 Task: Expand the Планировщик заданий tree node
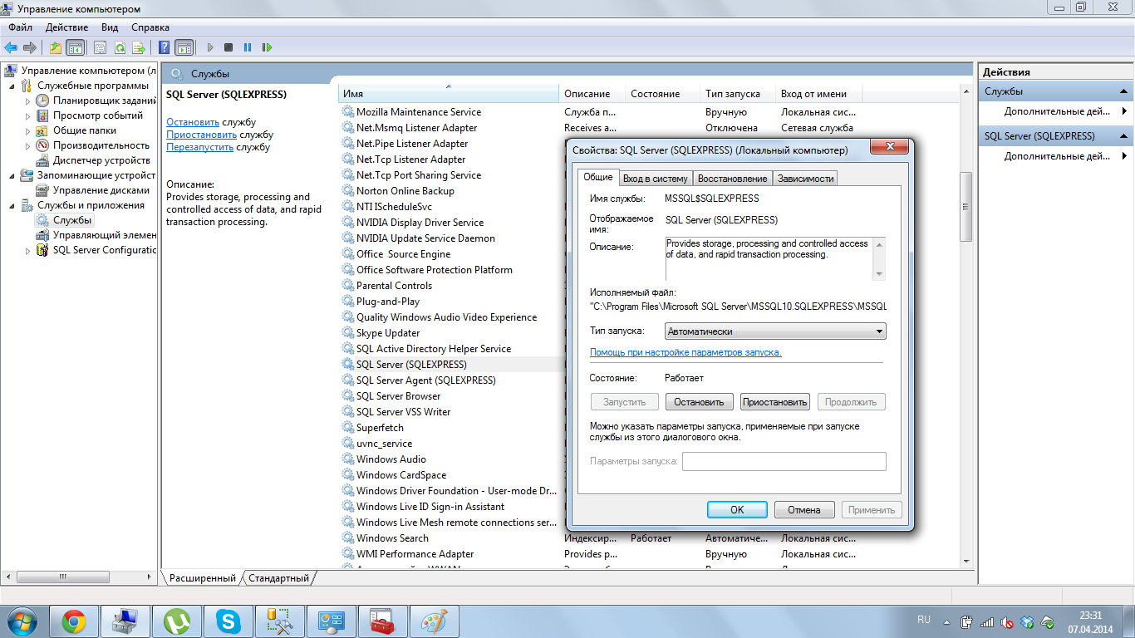tap(27, 101)
